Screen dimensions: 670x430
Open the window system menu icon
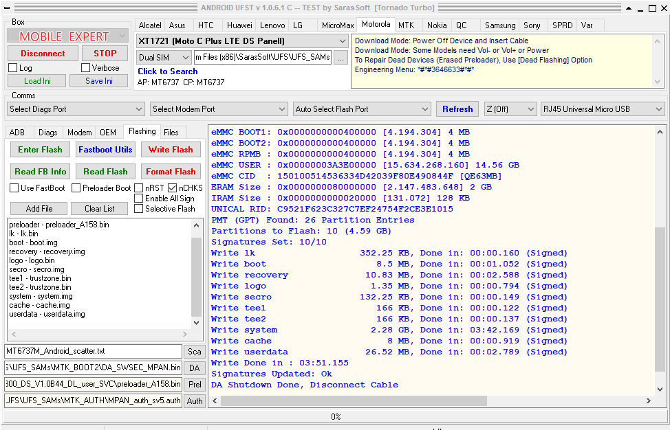tap(7, 8)
